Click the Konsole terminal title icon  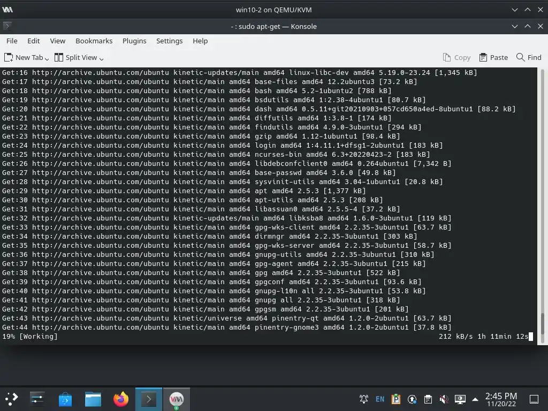[7, 26]
